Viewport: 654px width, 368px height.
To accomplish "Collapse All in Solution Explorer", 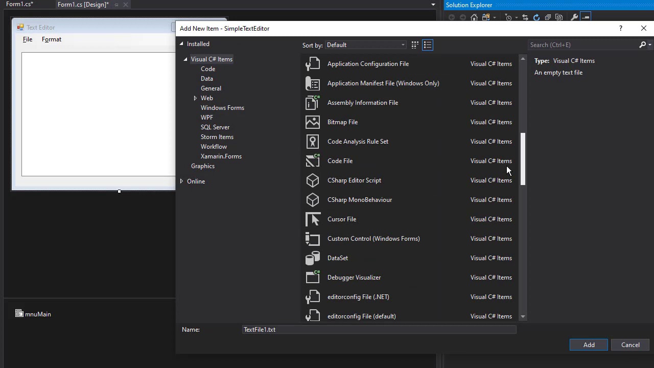I will (548, 17).
